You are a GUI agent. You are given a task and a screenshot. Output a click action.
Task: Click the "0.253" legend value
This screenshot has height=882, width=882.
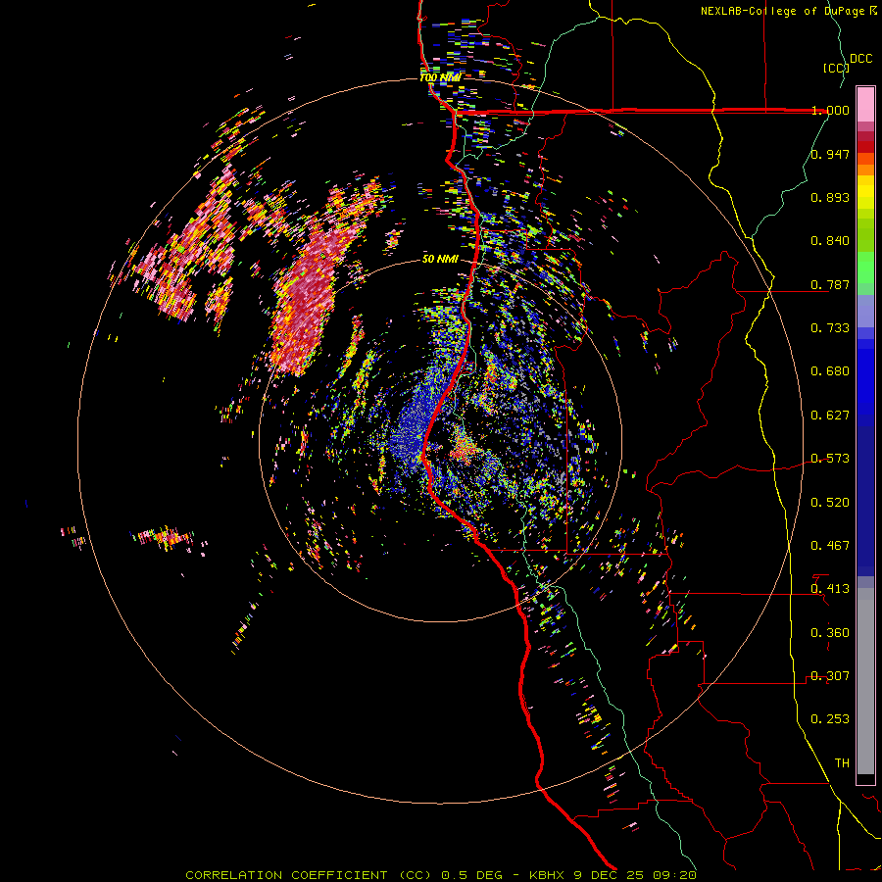point(830,719)
